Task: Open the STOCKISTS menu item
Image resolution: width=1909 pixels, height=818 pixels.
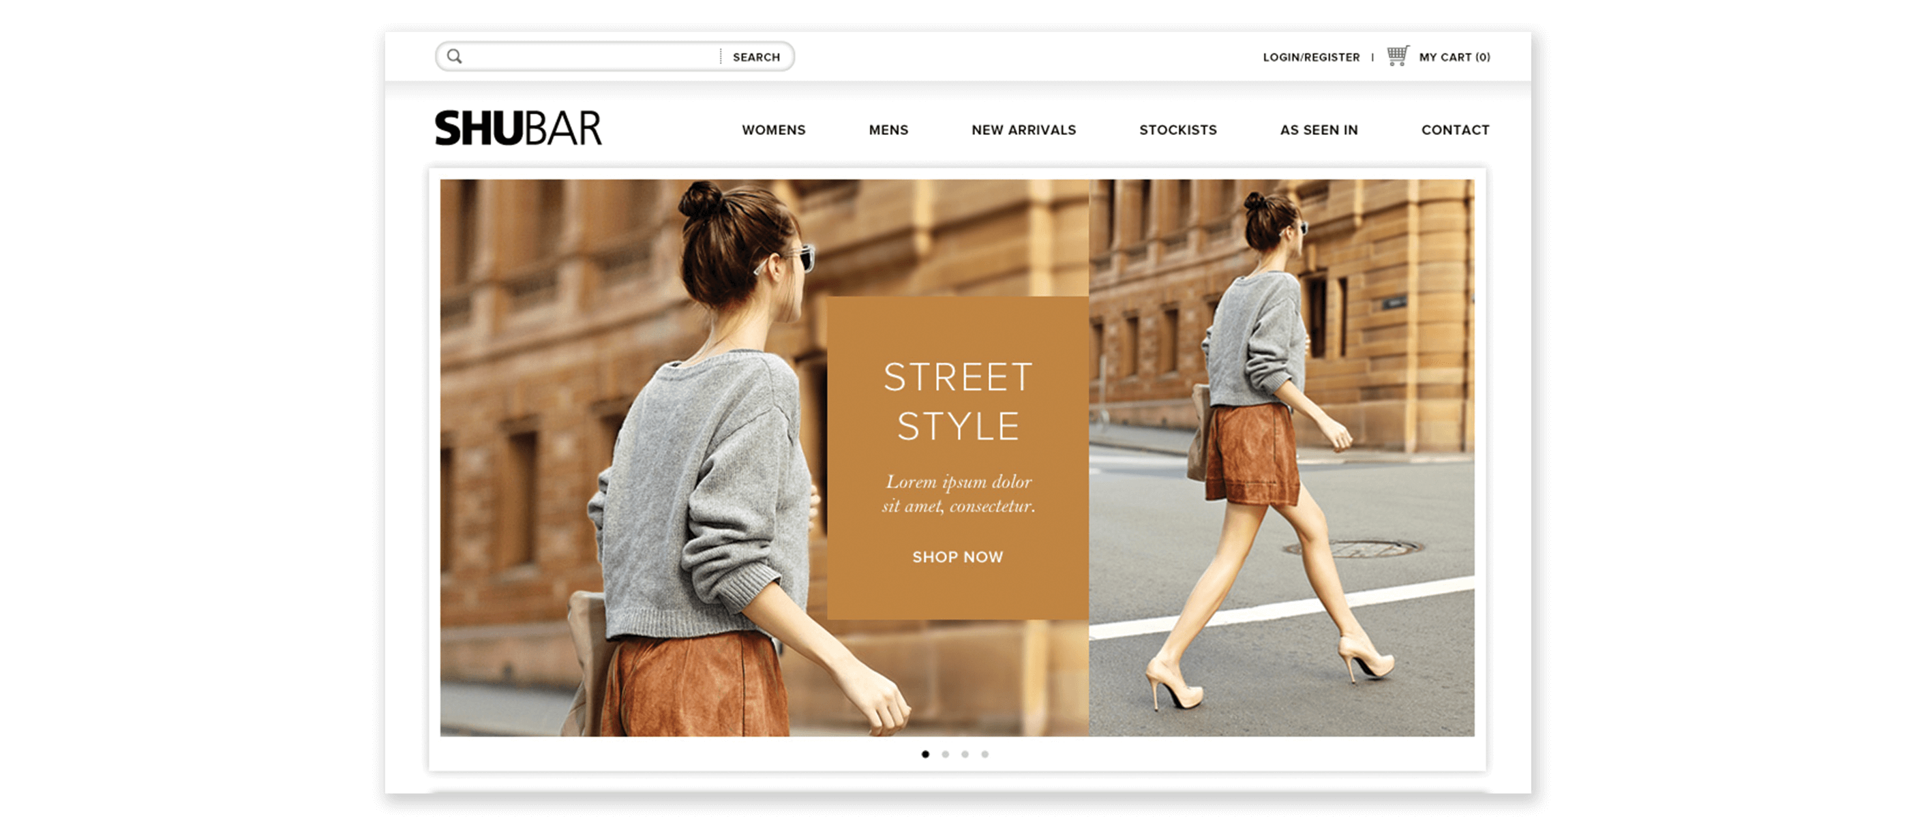Action: click(x=1177, y=130)
